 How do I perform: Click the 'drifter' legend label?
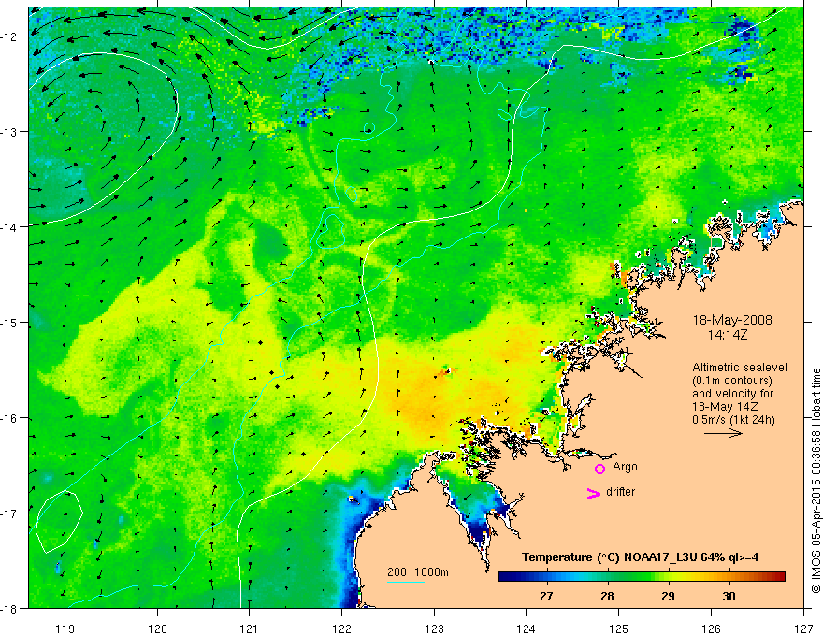(620, 492)
